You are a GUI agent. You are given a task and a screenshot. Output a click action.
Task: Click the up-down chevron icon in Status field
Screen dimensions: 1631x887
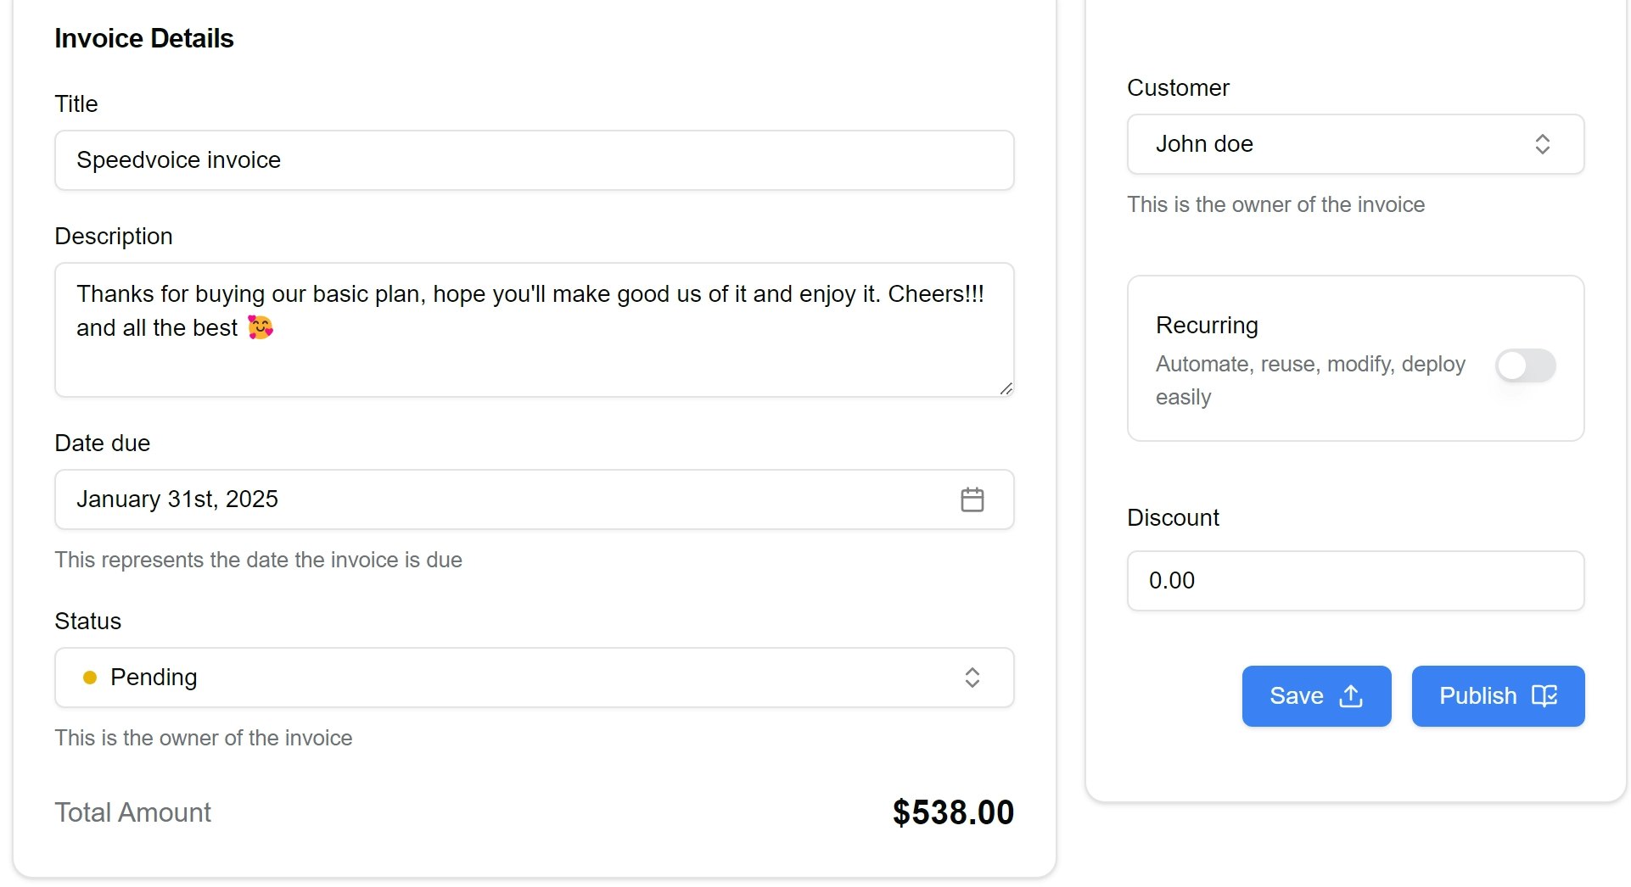click(972, 678)
